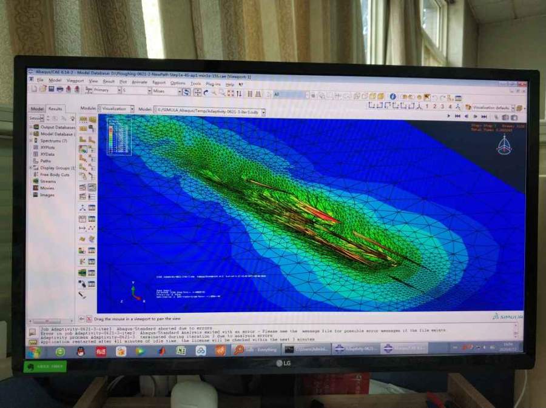Expand the Spectrums tree node

pos(31,141)
